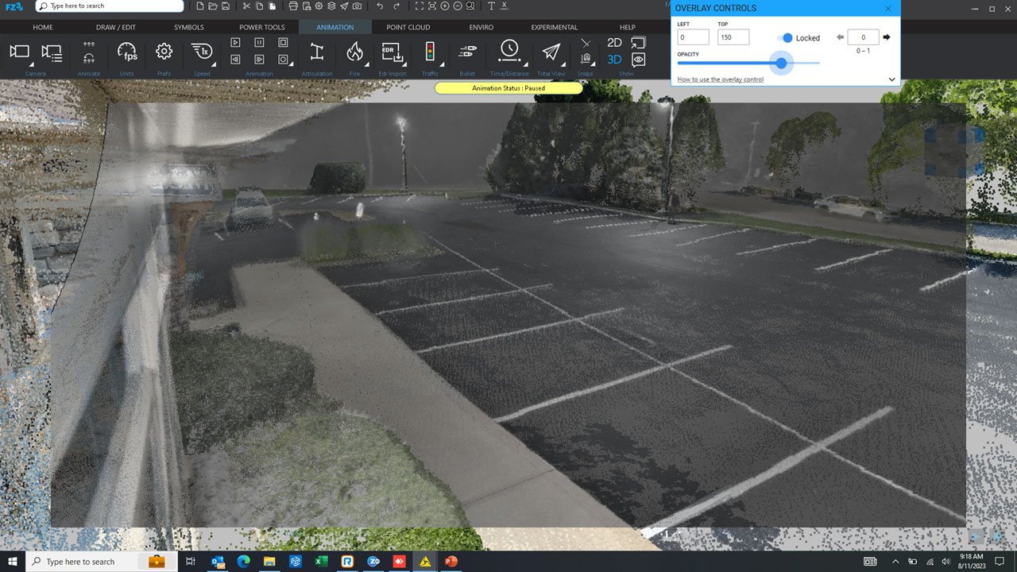Image resolution: width=1017 pixels, height=572 pixels.
Task: Pause the animation
Action: click(259, 42)
